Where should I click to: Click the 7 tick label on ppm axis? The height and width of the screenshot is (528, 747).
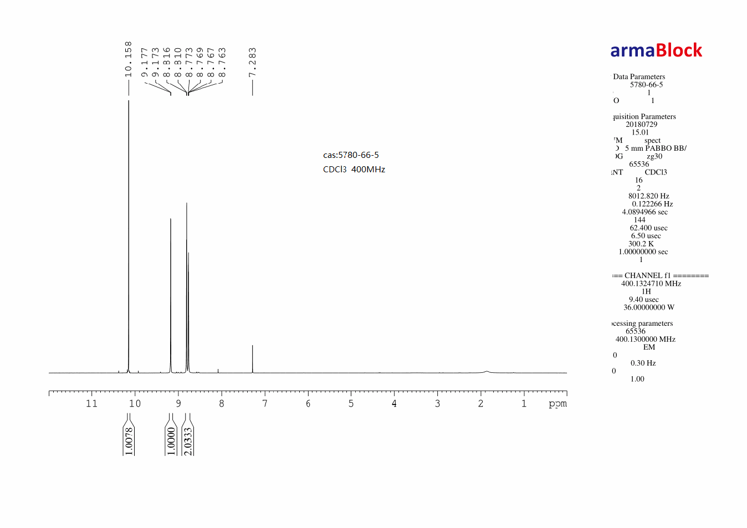pos(265,403)
